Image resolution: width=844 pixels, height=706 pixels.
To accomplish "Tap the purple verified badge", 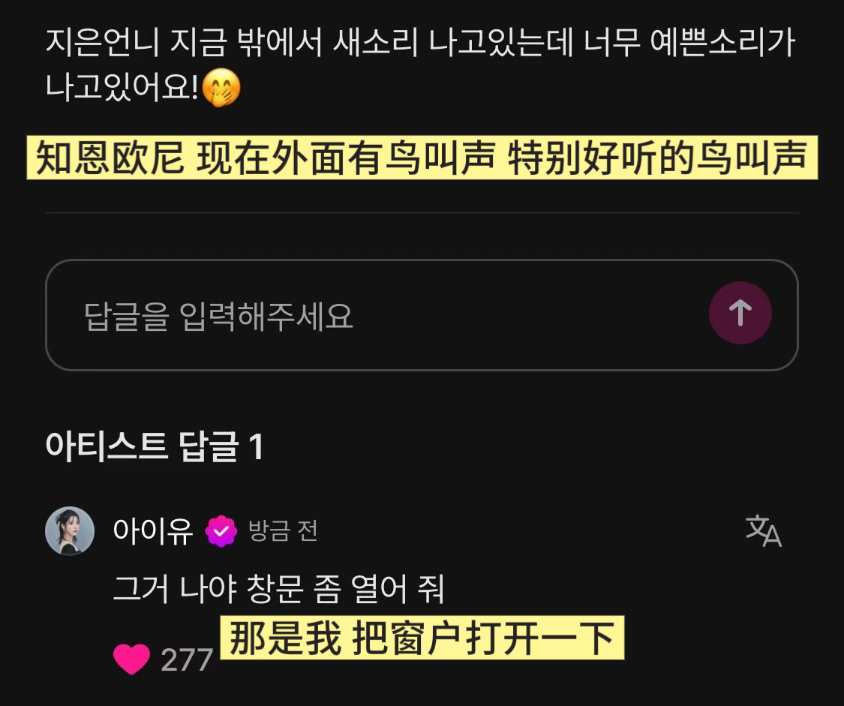I will tap(221, 531).
